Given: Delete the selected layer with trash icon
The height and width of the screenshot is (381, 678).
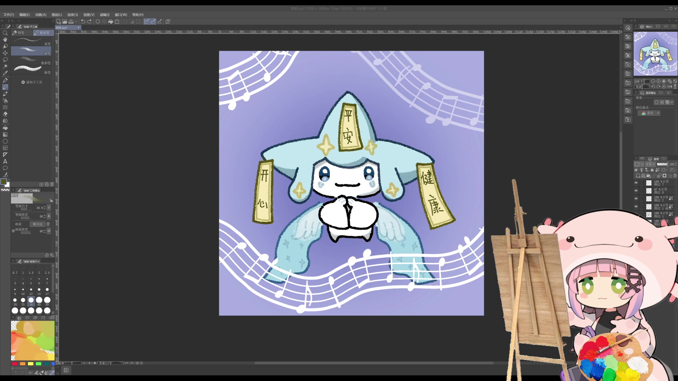Looking at the screenshot, I should pyautogui.click(x=675, y=176).
